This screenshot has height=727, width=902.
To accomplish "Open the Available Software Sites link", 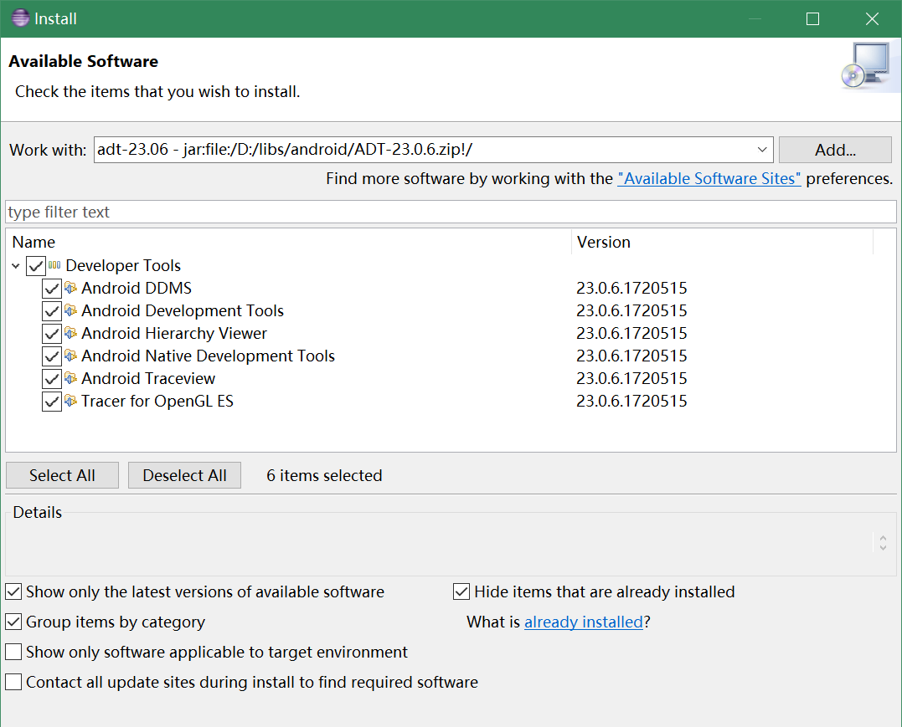I will [x=709, y=179].
